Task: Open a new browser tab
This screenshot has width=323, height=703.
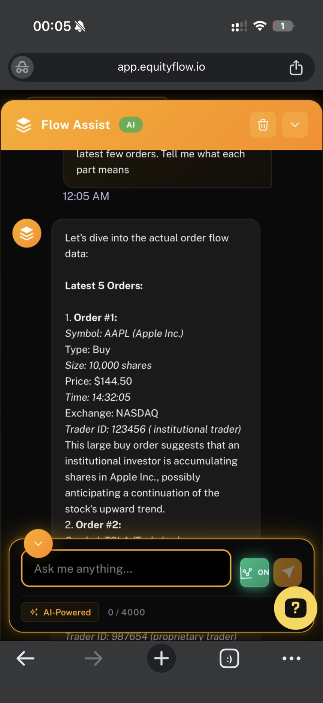Action: (x=161, y=658)
